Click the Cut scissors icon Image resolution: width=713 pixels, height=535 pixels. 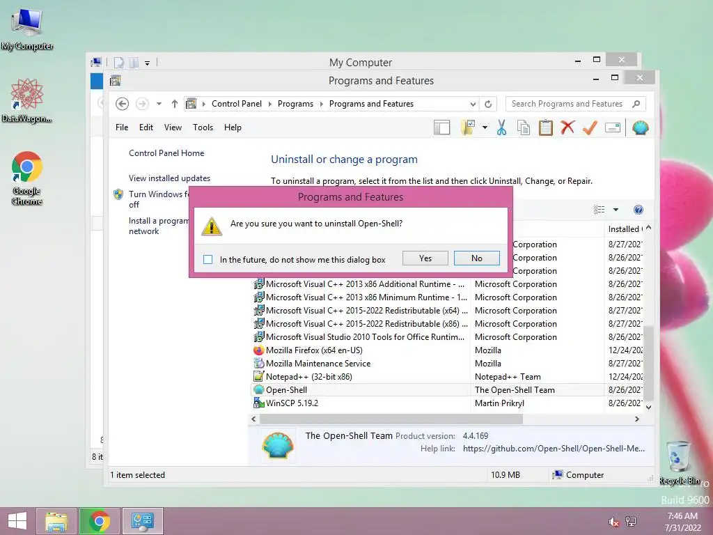[501, 128]
